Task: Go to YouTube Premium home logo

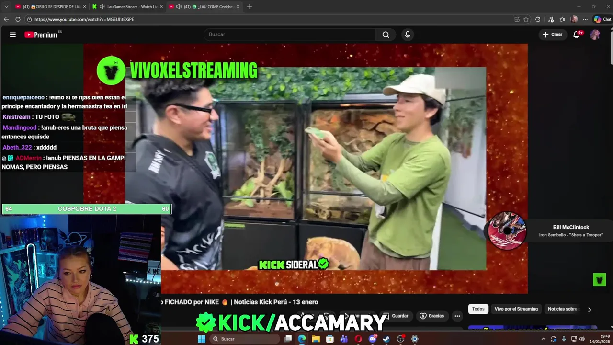Action: (41, 34)
